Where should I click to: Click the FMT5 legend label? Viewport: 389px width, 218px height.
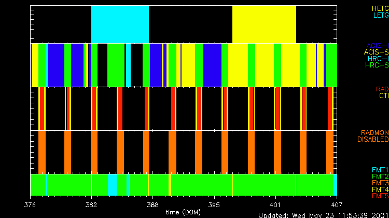(x=380, y=196)
